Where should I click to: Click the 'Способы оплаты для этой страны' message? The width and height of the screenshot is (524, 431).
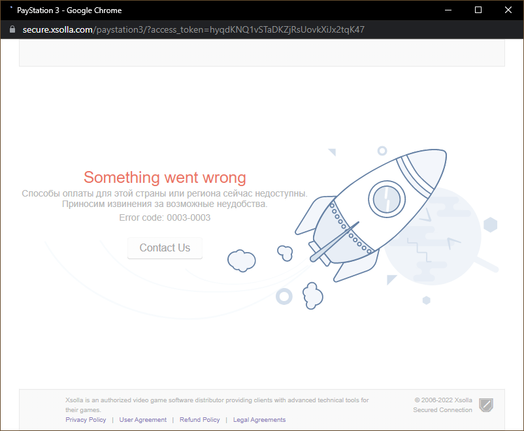[165, 193]
